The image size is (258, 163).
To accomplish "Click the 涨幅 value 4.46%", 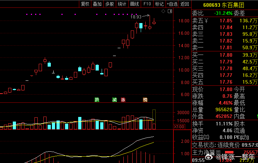I will [x=226, y=103].
